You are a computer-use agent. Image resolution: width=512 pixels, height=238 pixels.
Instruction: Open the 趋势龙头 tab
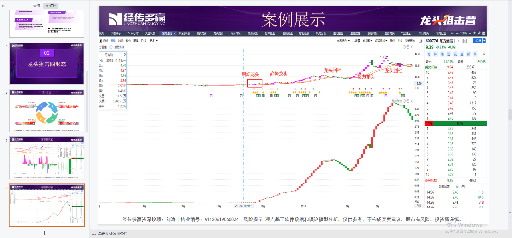pyautogui.click(x=389, y=34)
